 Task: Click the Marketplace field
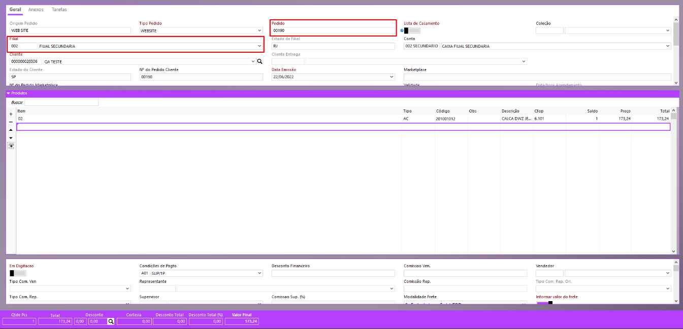point(537,77)
